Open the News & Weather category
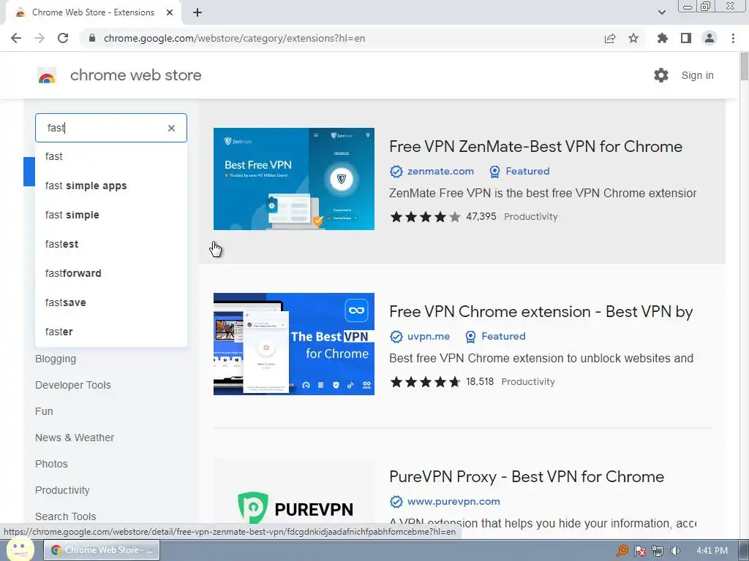 [x=75, y=438]
